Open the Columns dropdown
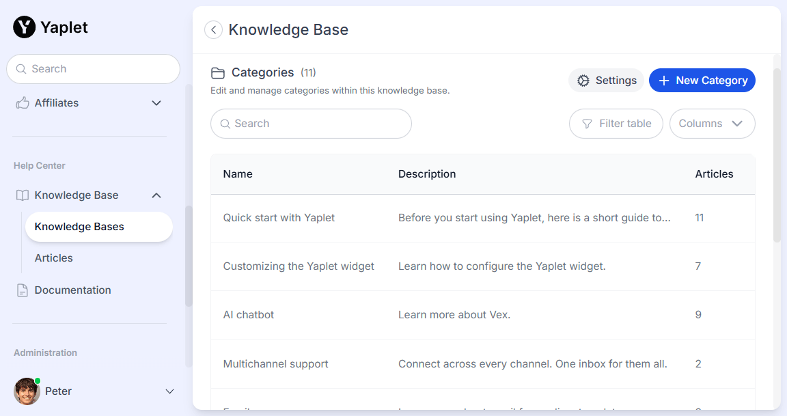Viewport: 787px width, 416px height. click(712, 124)
